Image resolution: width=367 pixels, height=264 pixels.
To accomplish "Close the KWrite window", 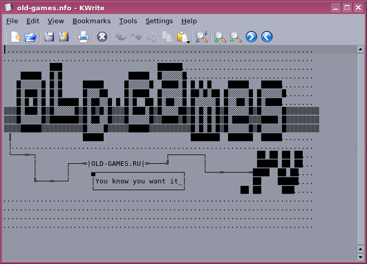I will tap(358, 8).
